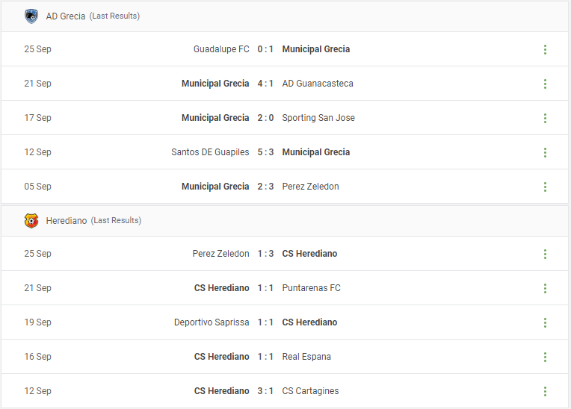This screenshot has height=409, width=571.
Task: Open kebab menu for Real Espana match
Action: [x=545, y=357]
